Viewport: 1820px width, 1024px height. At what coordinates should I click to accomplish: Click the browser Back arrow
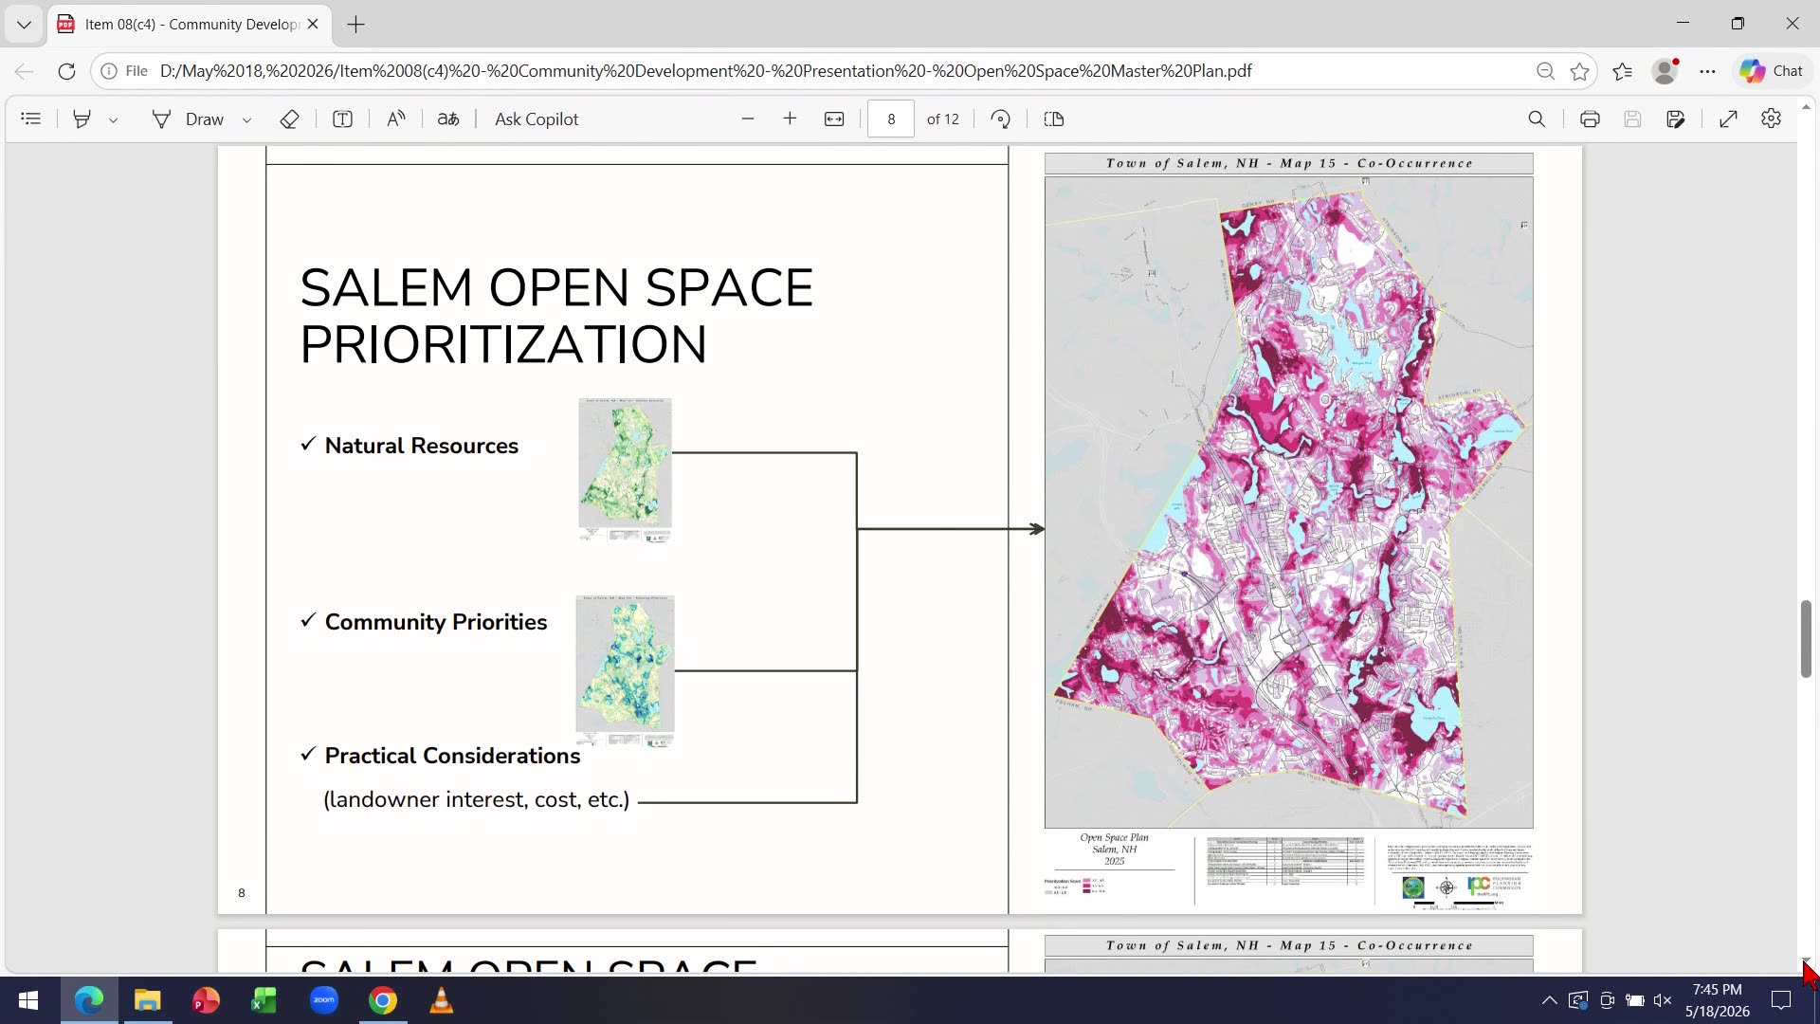click(25, 71)
